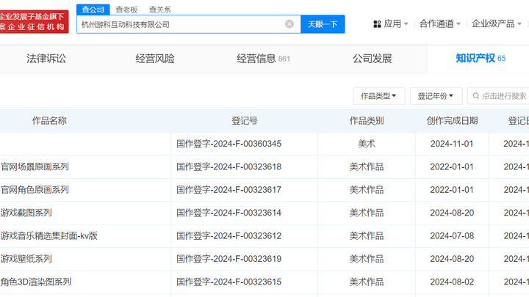Switch to the 公司发展 tab
529x297 pixels.
372,59
